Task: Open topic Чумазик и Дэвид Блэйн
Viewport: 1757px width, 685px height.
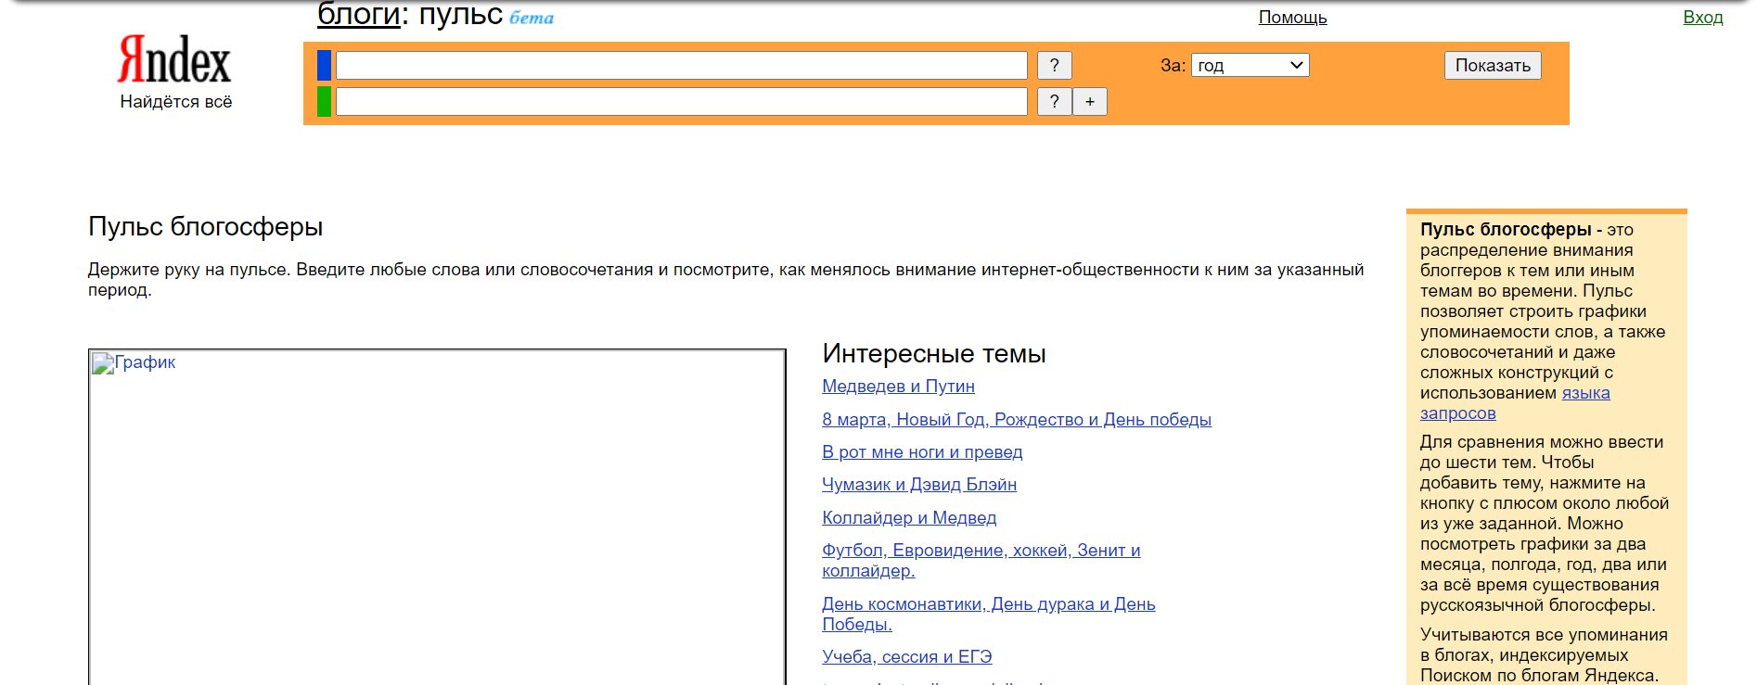Action: click(x=919, y=485)
